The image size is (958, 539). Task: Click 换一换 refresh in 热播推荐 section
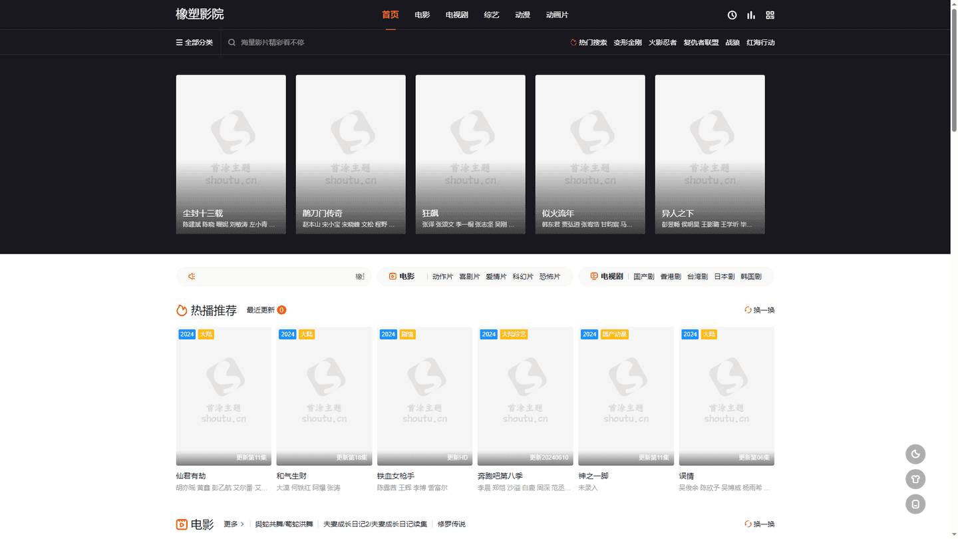coord(760,310)
